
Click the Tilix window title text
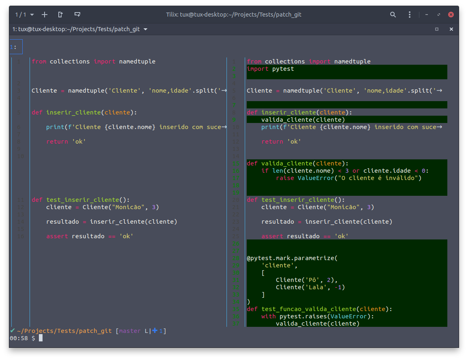click(x=234, y=15)
